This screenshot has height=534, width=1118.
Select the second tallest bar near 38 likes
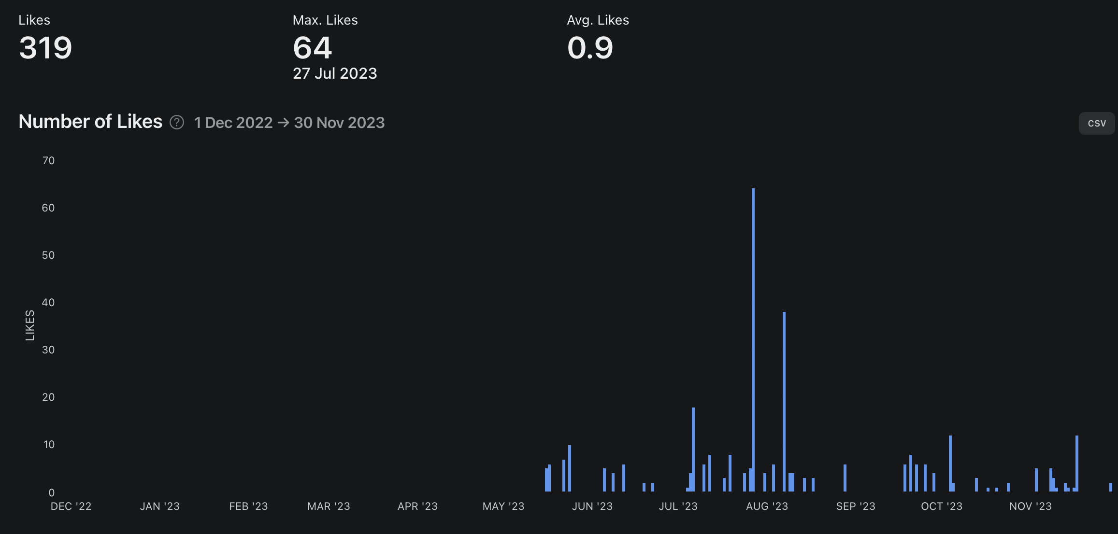coord(784,402)
